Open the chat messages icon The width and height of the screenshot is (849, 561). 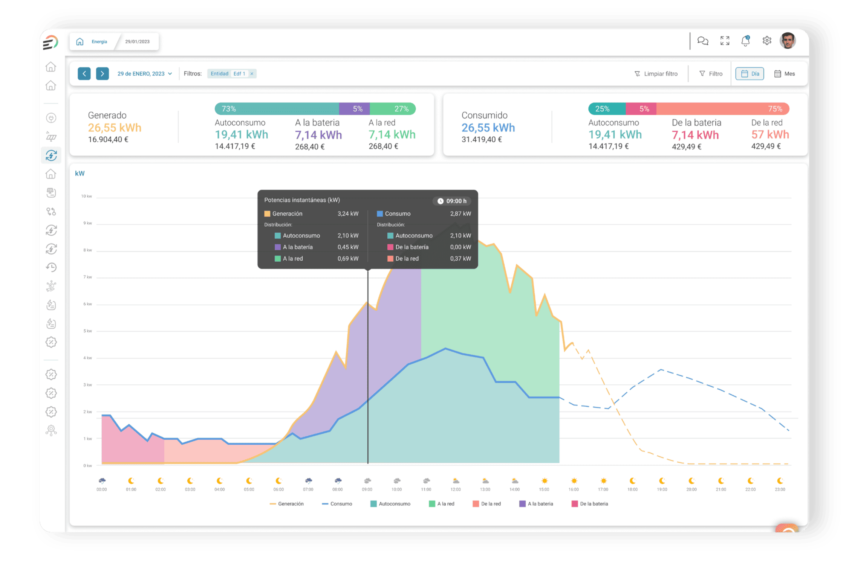pos(702,41)
